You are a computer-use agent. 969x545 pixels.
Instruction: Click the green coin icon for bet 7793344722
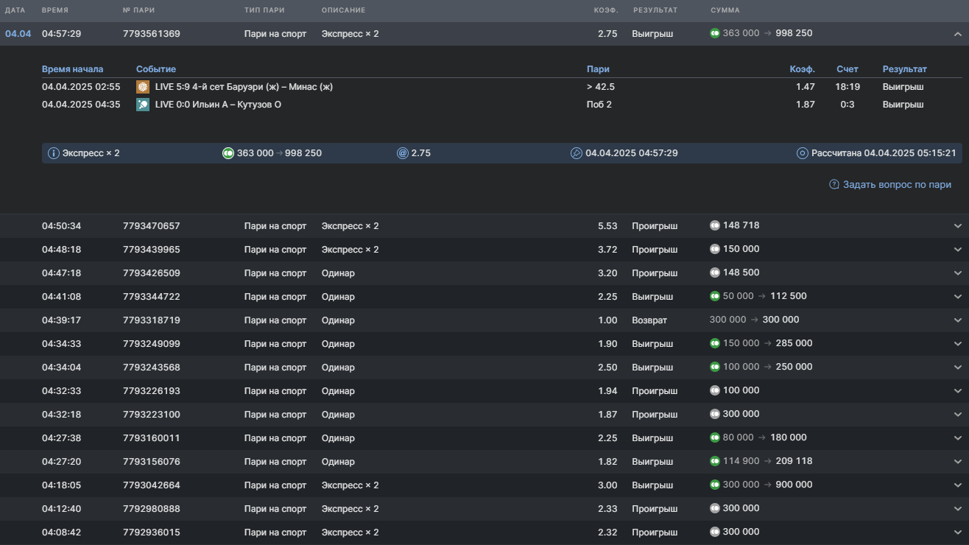click(714, 296)
